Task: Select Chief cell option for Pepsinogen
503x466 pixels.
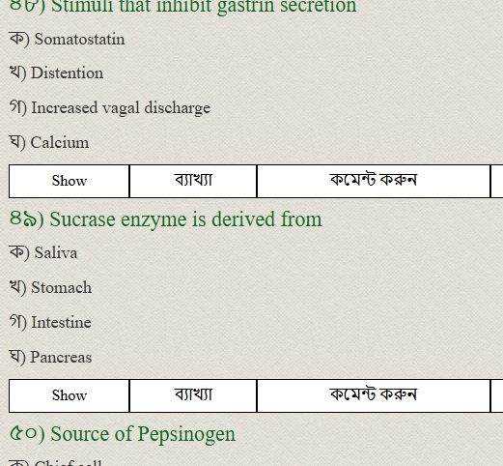Action: (x=55, y=463)
